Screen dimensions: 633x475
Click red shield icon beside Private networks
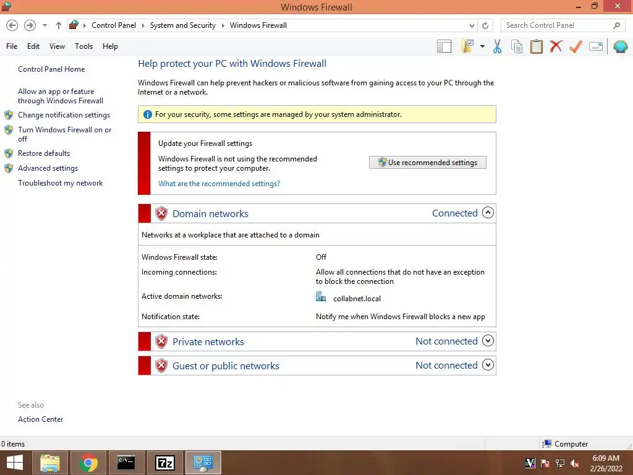pyautogui.click(x=161, y=341)
